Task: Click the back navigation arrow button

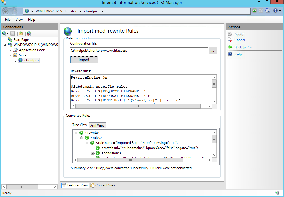Action: tap(7, 11)
